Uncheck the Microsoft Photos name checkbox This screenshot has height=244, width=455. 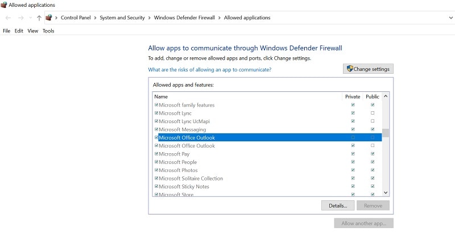[x=156, y=170]
